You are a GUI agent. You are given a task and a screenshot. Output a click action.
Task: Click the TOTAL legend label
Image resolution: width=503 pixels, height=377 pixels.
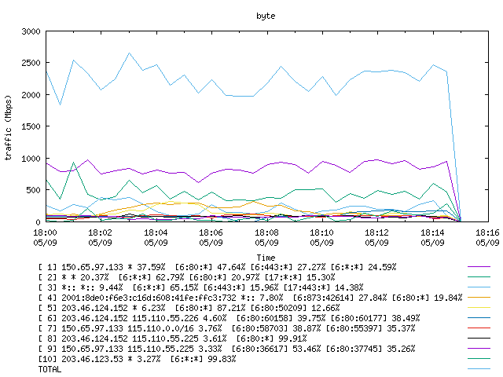click(50, 370)
